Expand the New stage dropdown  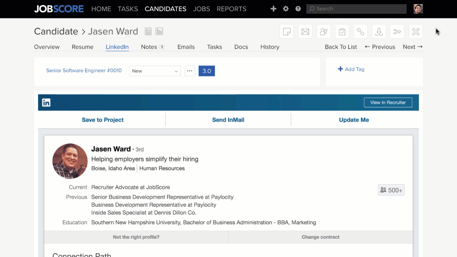click(x=155, y=71)
